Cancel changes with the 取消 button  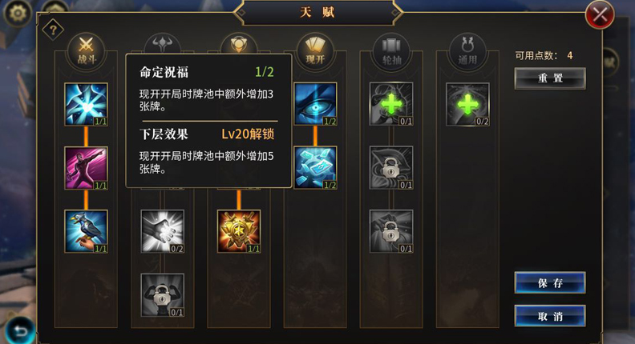click(550, 316)
